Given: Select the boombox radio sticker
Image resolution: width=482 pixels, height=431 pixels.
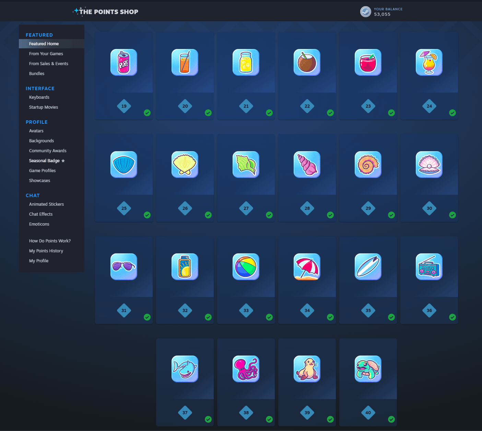Looking at the screenshot, I should tap(429, 267).
